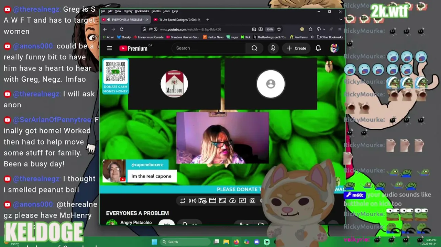
Task: Open a new browser tab
Action: 208,20
